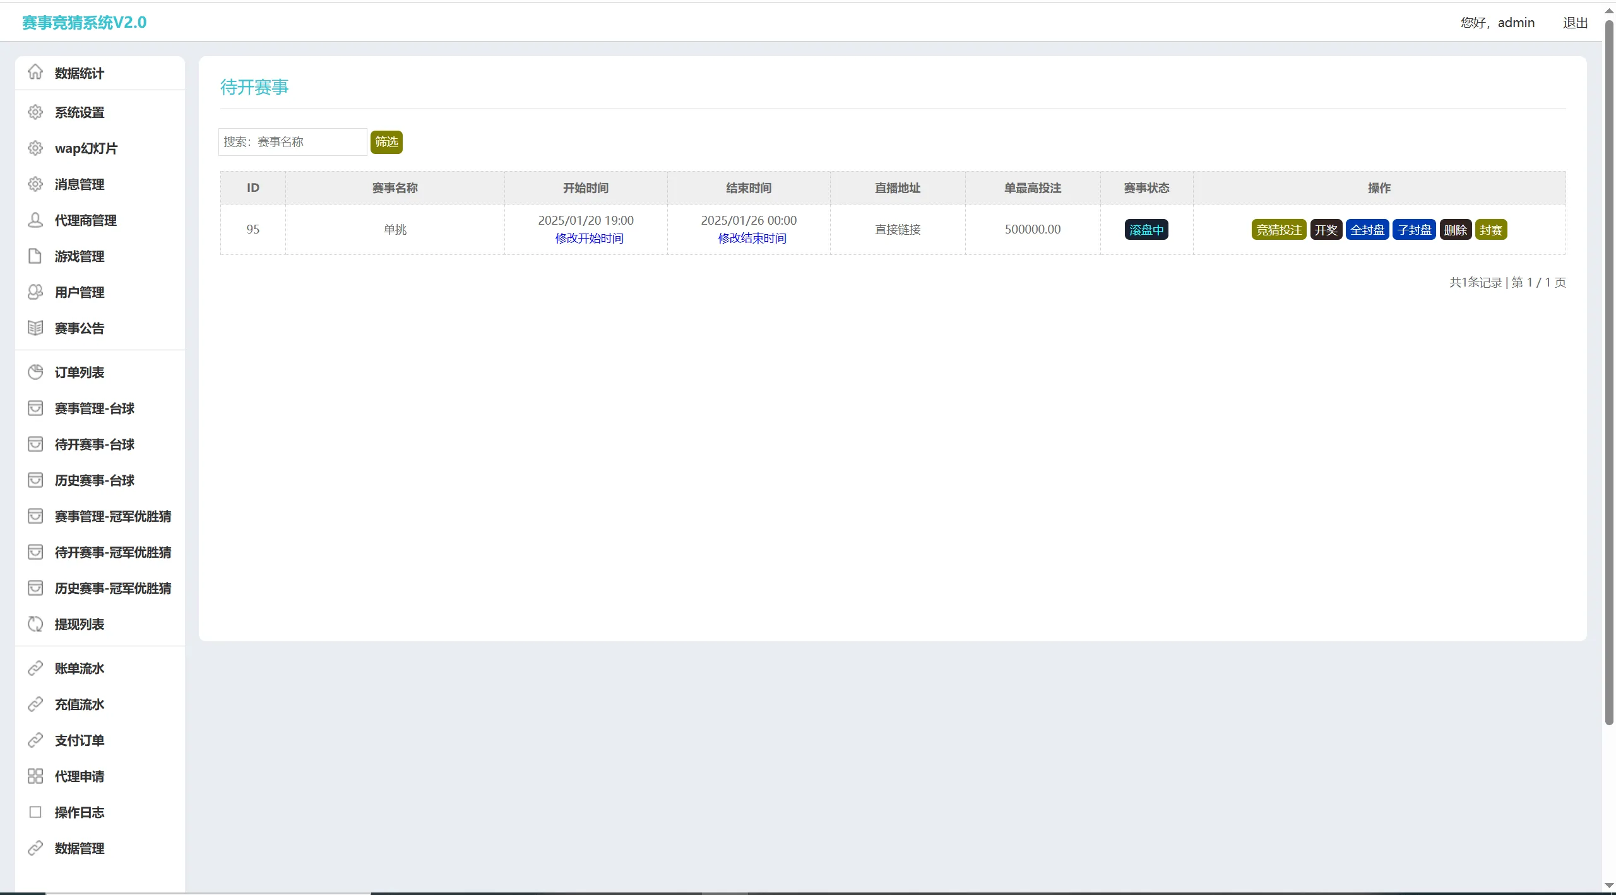Click the book icon beside 赛事公告

[35, 328]
